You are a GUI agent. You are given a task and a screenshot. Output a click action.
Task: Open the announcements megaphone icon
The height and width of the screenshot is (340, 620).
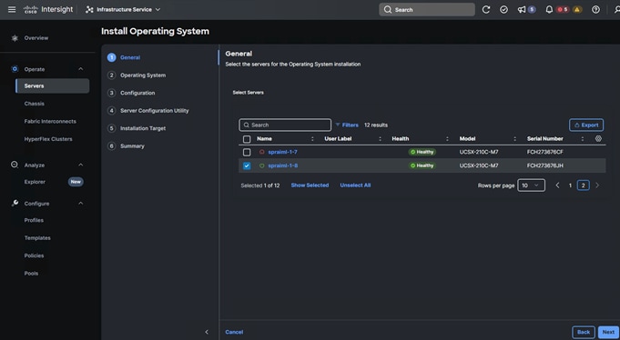(x=522, y=10)
